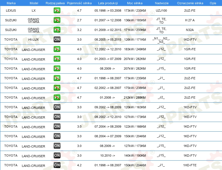The height and width of the screenshot is (170, 222).
Task: Click the 01.2007 -> 12.2008 date range
Action: [x=108, y=20]
